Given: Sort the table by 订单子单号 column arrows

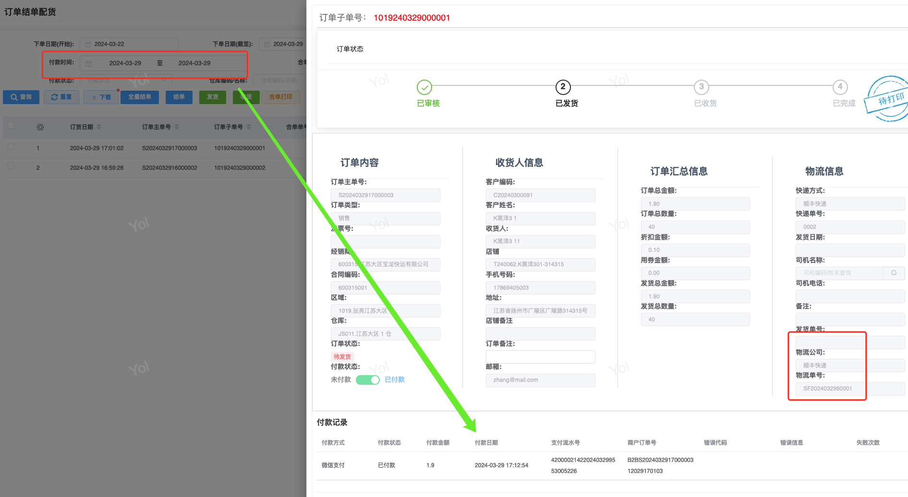Looking at the screenshot, I should [x=249, y=127].
